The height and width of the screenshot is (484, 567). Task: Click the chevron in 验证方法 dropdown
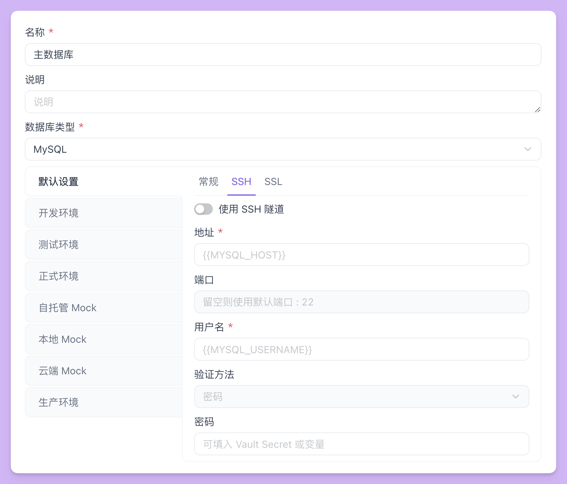(516, 397)
